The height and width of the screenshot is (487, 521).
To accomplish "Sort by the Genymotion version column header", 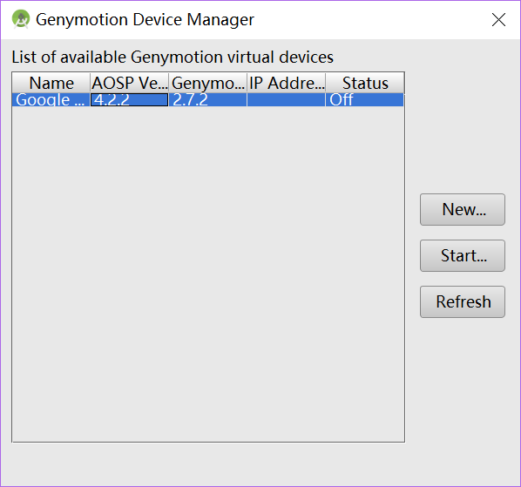I will click(208, 83).
